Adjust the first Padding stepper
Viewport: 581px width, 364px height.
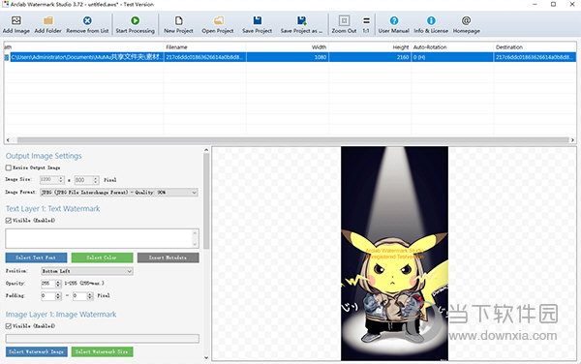pyautogui.click(x=58, y=296)
